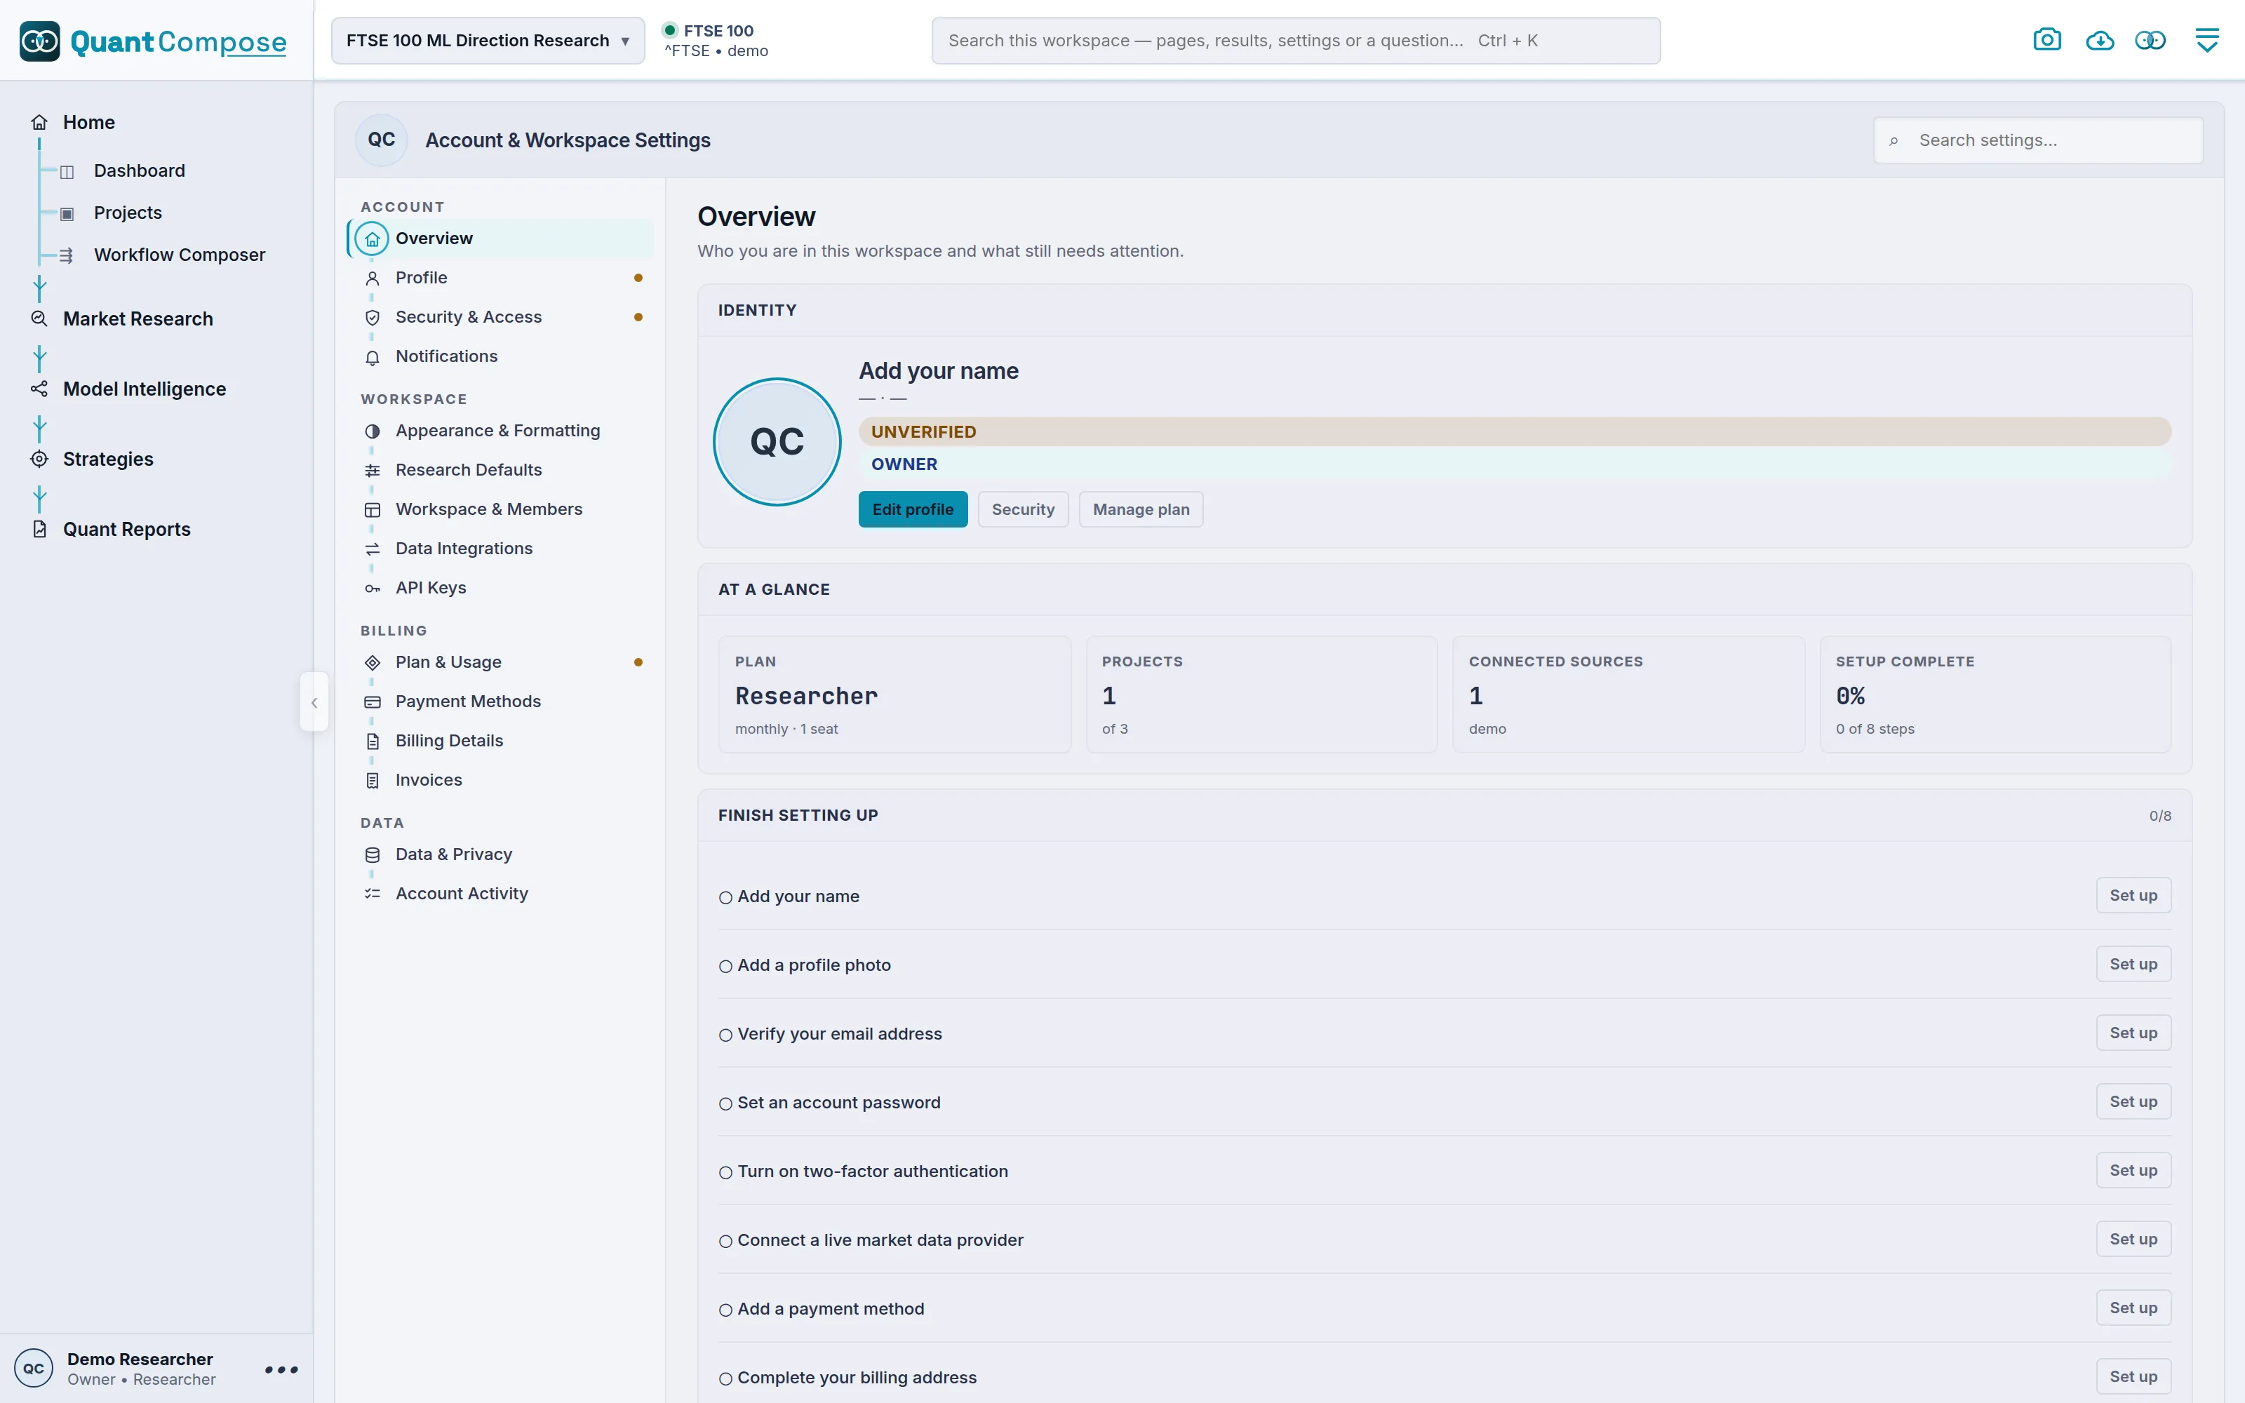Open Appearance & Formatting settings

pos(501,431)
